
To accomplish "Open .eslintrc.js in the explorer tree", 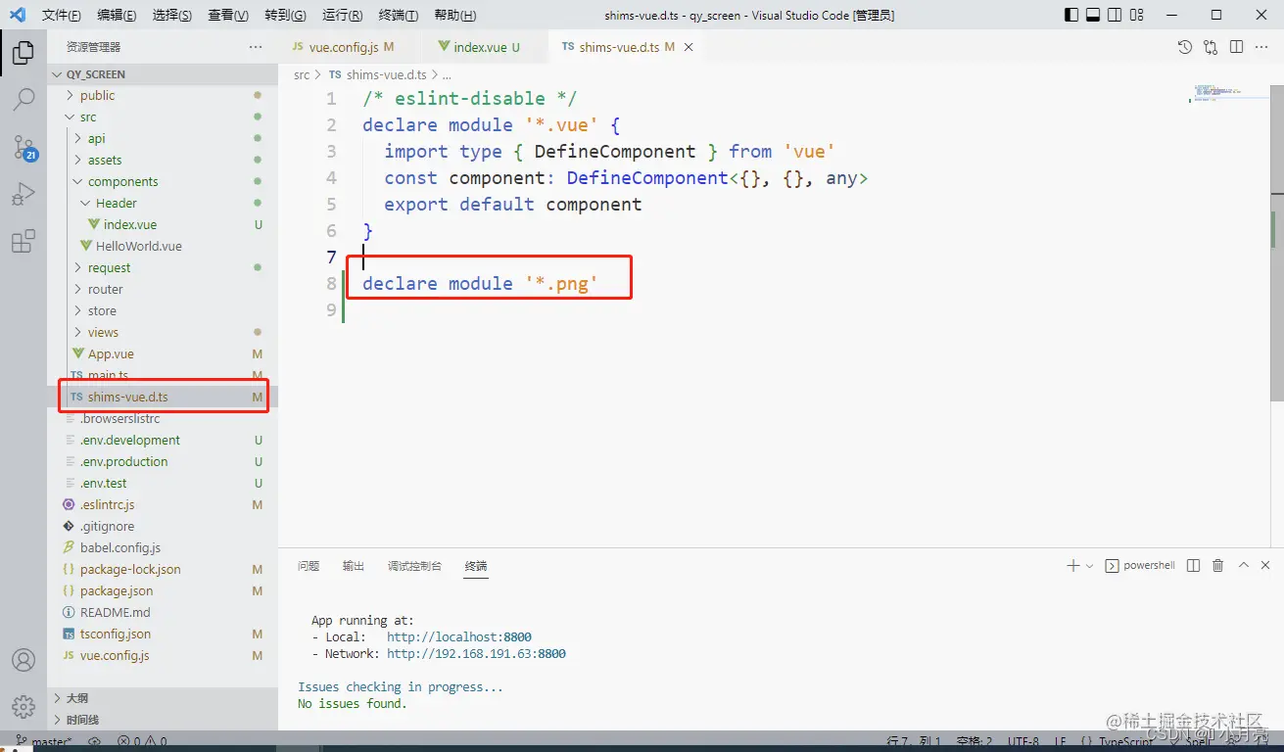I will click(x=107, y=504).
